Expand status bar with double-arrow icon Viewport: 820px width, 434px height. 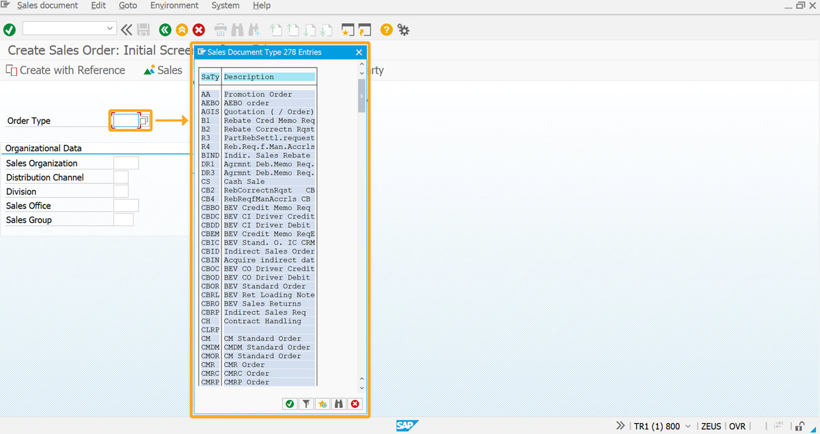point(620,426)
